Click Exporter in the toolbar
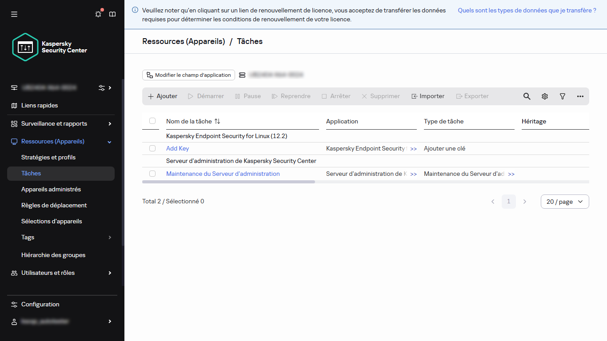 pos(472,96)
